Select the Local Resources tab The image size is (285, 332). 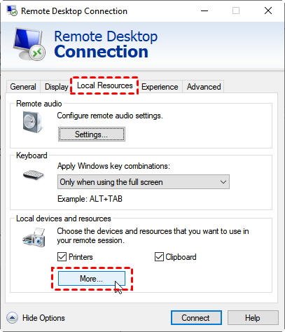coord(104,85)
